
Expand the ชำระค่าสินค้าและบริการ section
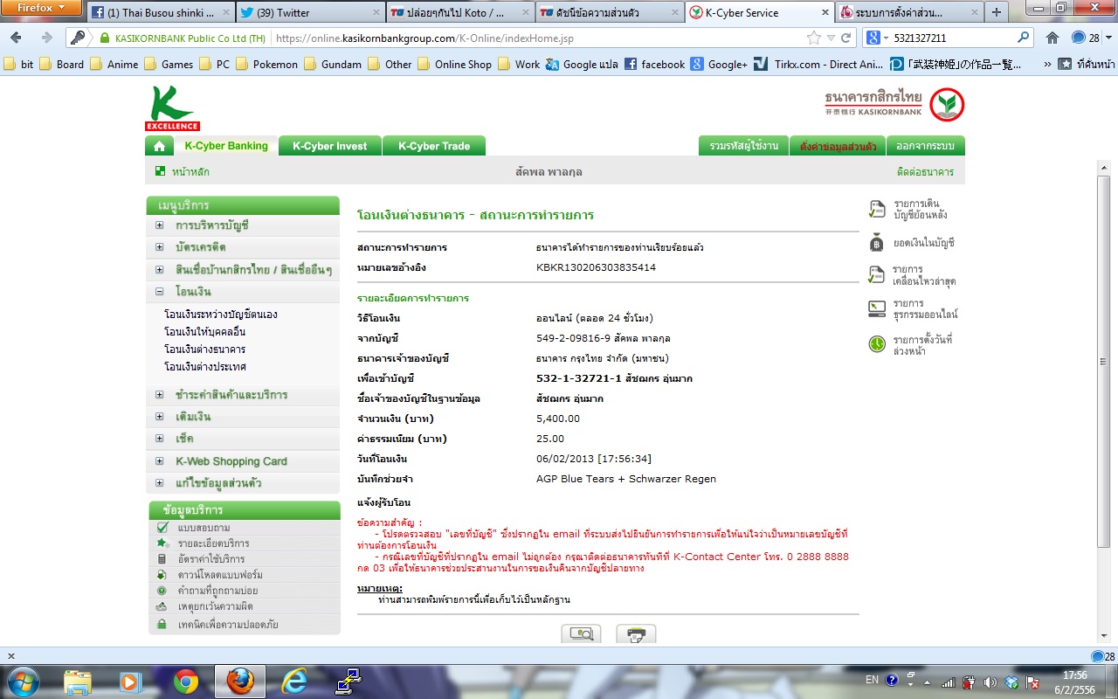tap(160, 395)
